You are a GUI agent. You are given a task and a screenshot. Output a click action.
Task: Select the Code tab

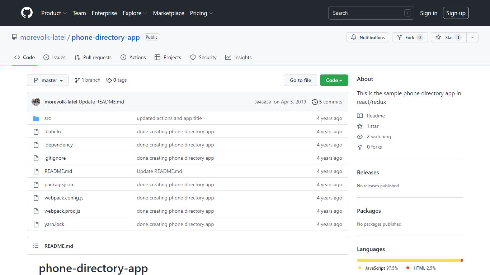pos(25,57)
